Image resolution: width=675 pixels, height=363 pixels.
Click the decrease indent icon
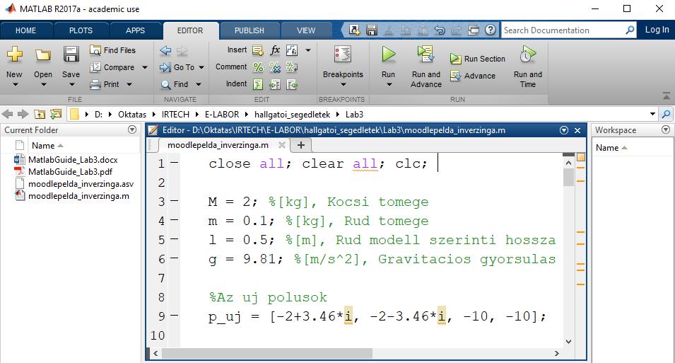(292, 84)
